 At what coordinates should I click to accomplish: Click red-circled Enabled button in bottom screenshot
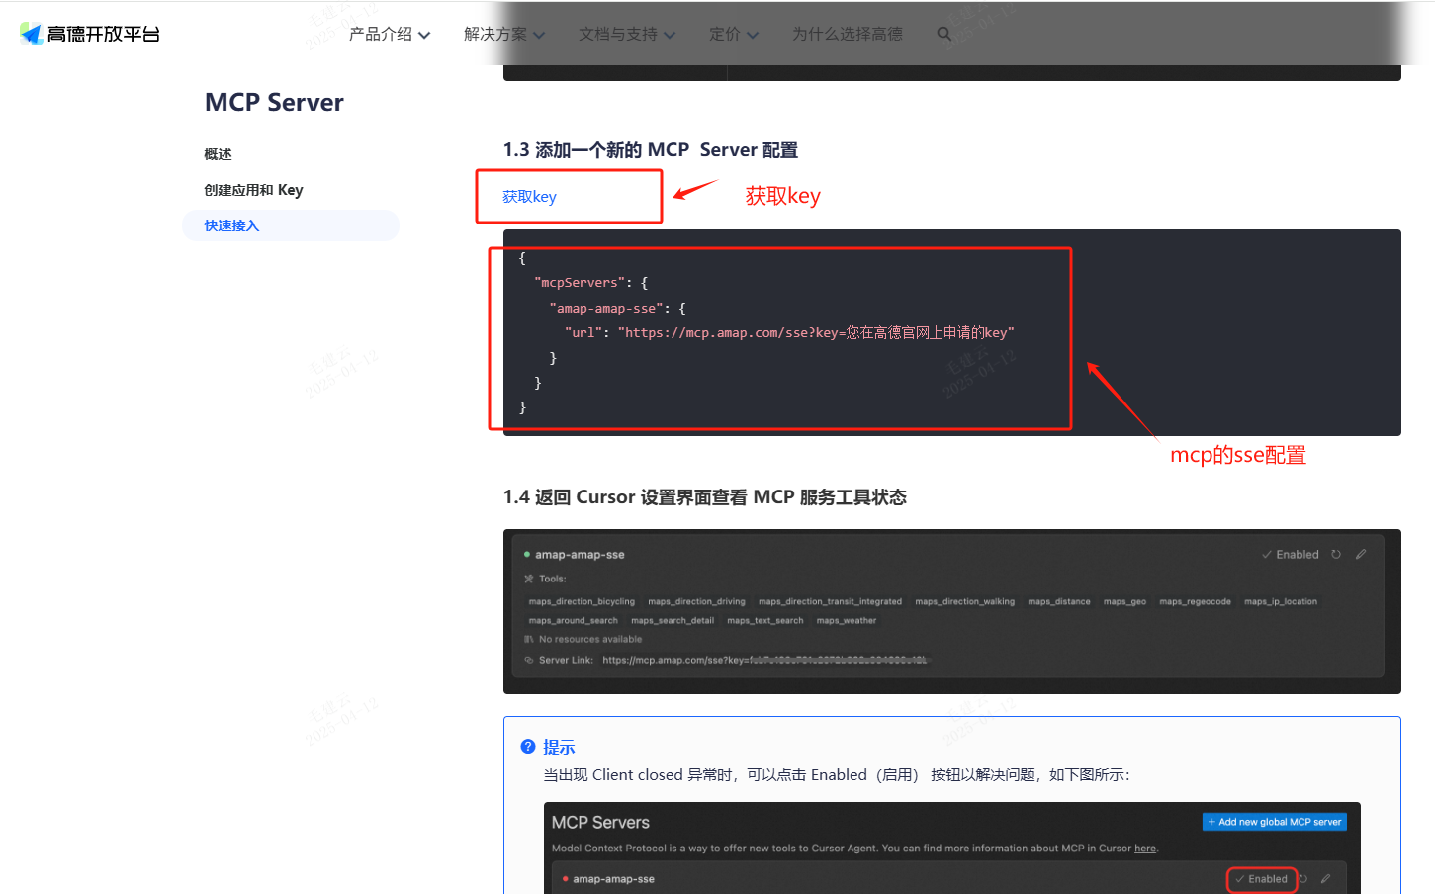coord(1261,879)
